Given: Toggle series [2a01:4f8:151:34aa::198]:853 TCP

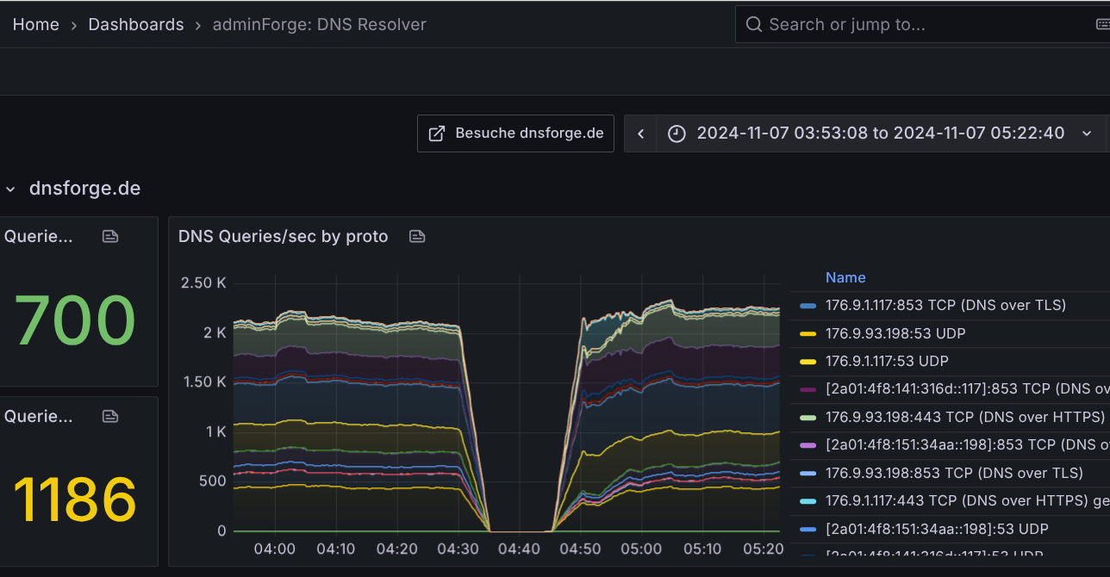Looking at the screenshot, I should click(x=967, y=445).
